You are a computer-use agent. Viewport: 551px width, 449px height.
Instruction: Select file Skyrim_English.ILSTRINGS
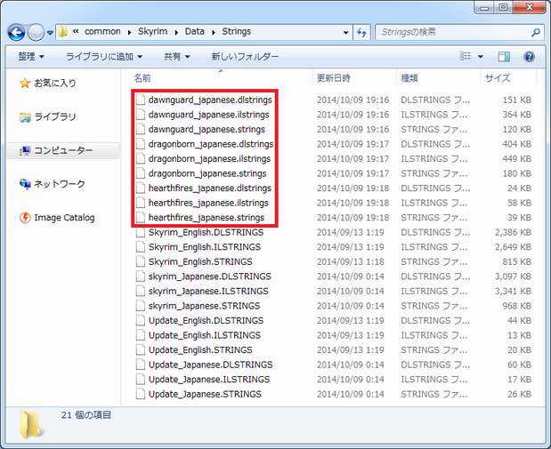[x=205, y=247]
